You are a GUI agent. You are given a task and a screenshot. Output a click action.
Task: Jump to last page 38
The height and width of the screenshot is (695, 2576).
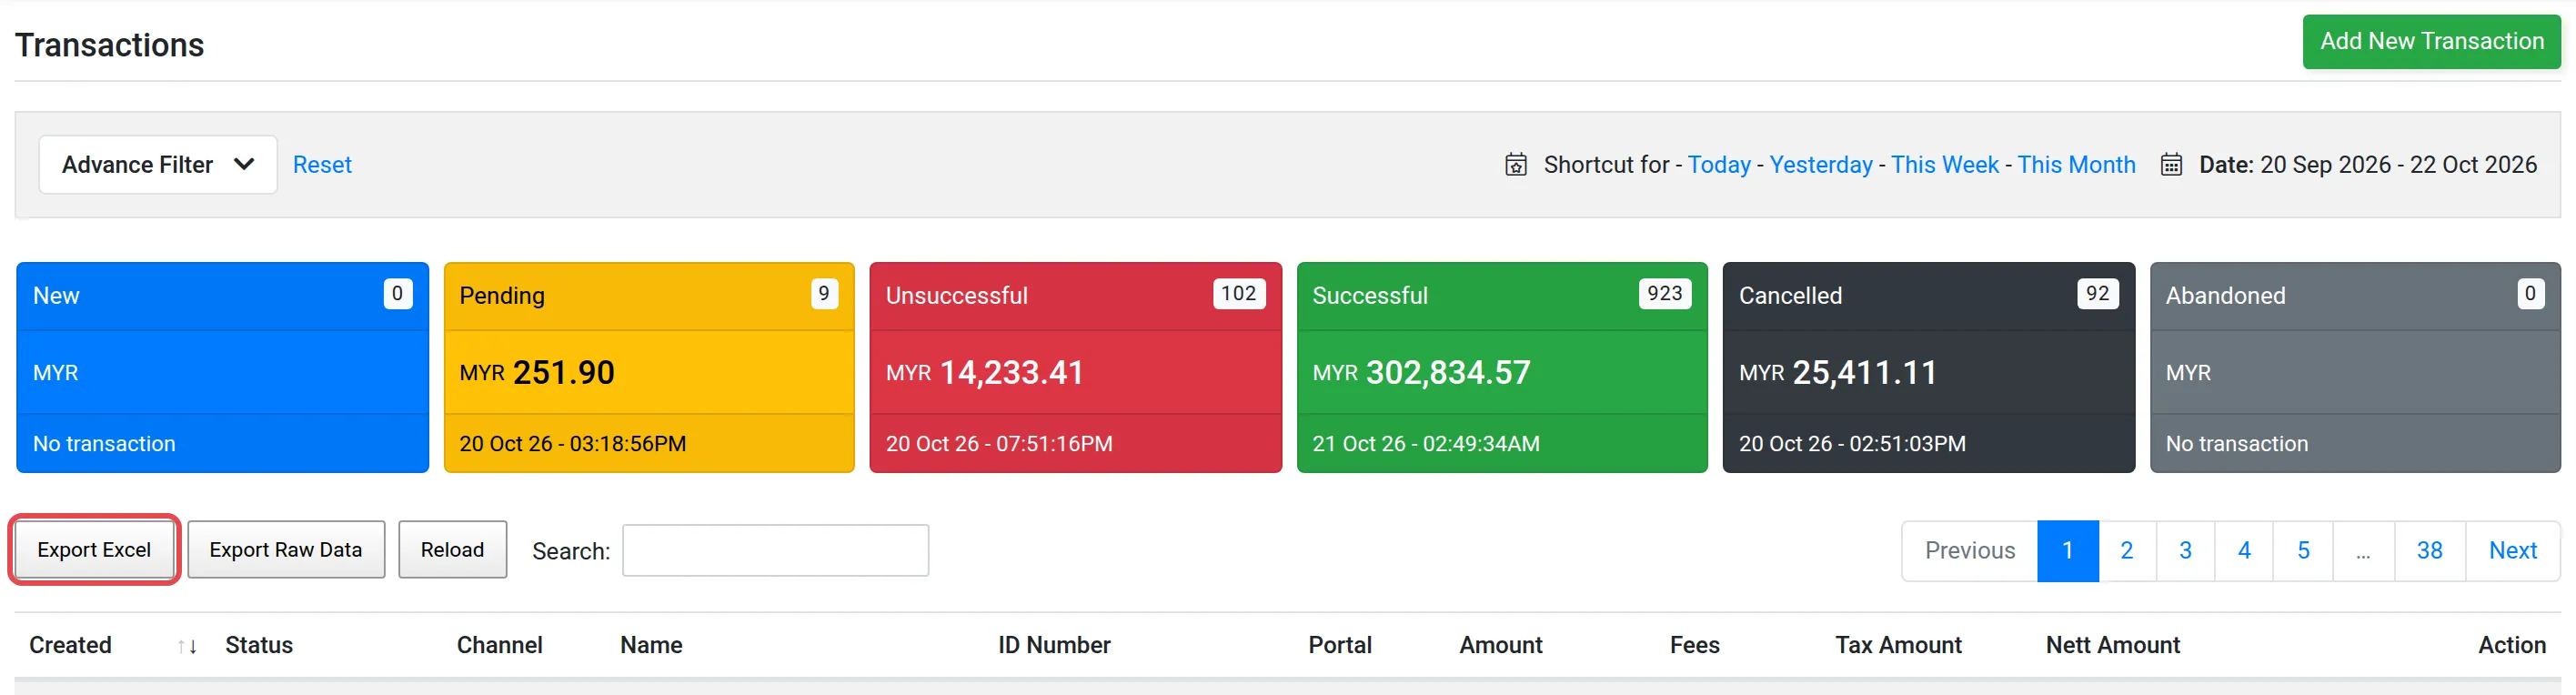[x=2430, y=551]
